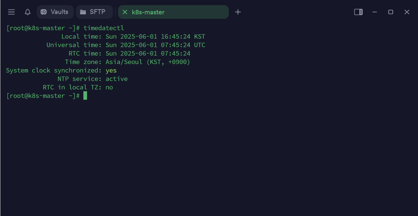Click the NTP service "active" status

click(117, 79)
